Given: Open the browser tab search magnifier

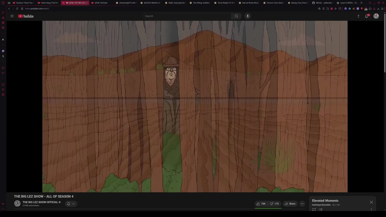Looking at the screenshot, I should click(370, 3).
